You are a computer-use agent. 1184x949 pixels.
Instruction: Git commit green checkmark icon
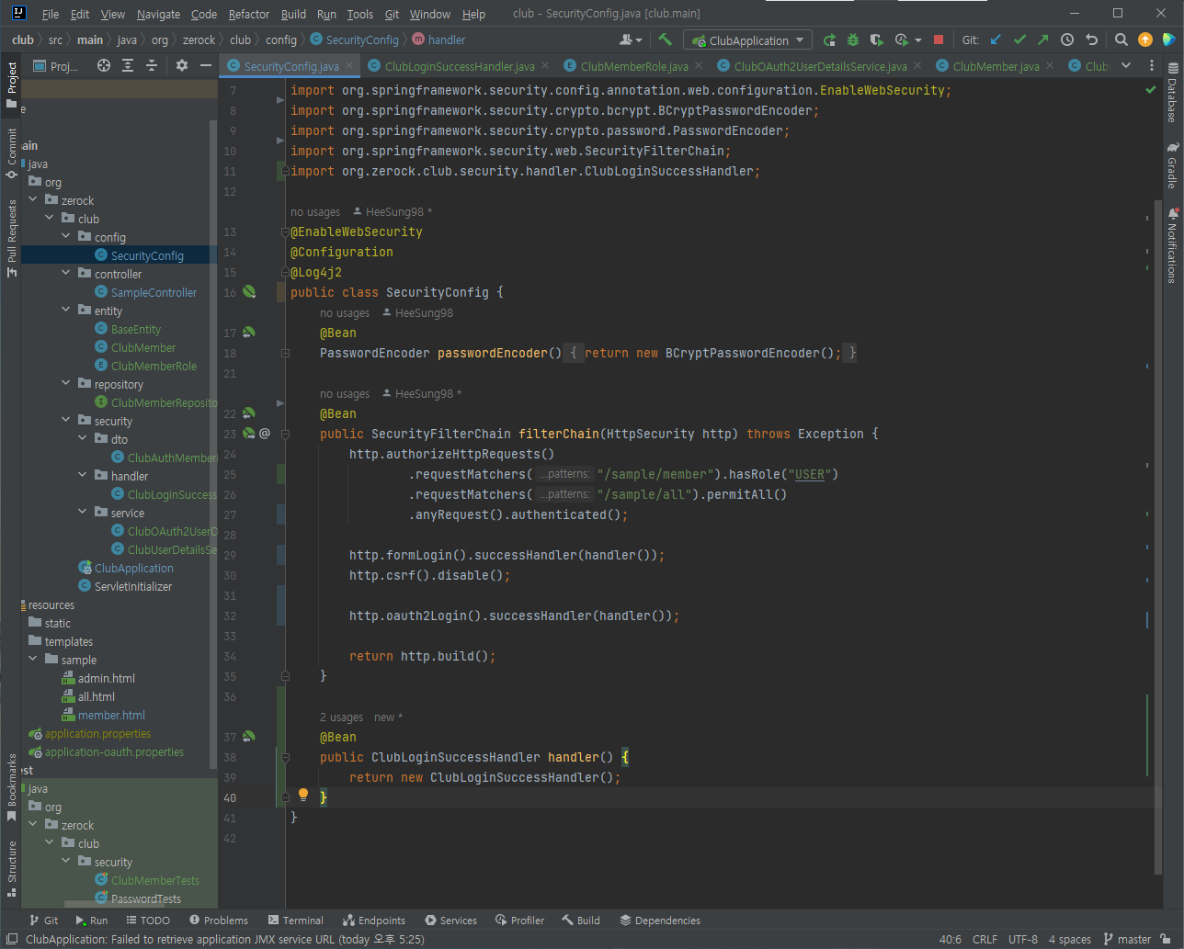(1019, 40)
